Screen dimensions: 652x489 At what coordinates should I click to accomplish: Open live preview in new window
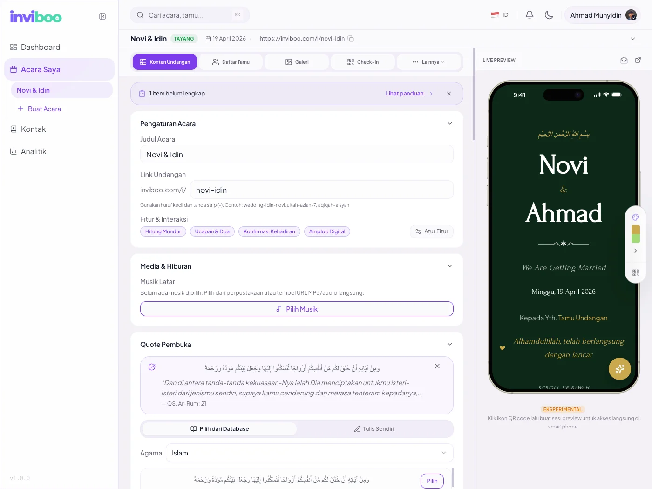pos(638,60)
